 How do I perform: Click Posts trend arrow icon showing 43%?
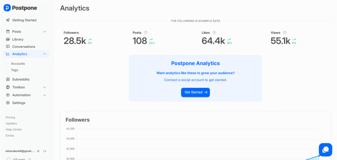point(151,40)
